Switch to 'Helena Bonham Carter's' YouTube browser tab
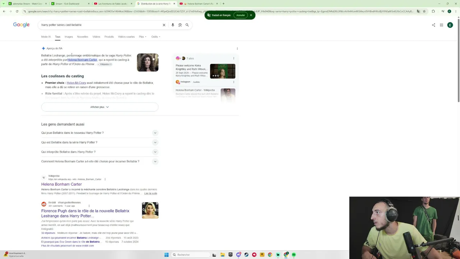This screenshot has width=460, height=259. pyautogui.click(x=199, y=4)
